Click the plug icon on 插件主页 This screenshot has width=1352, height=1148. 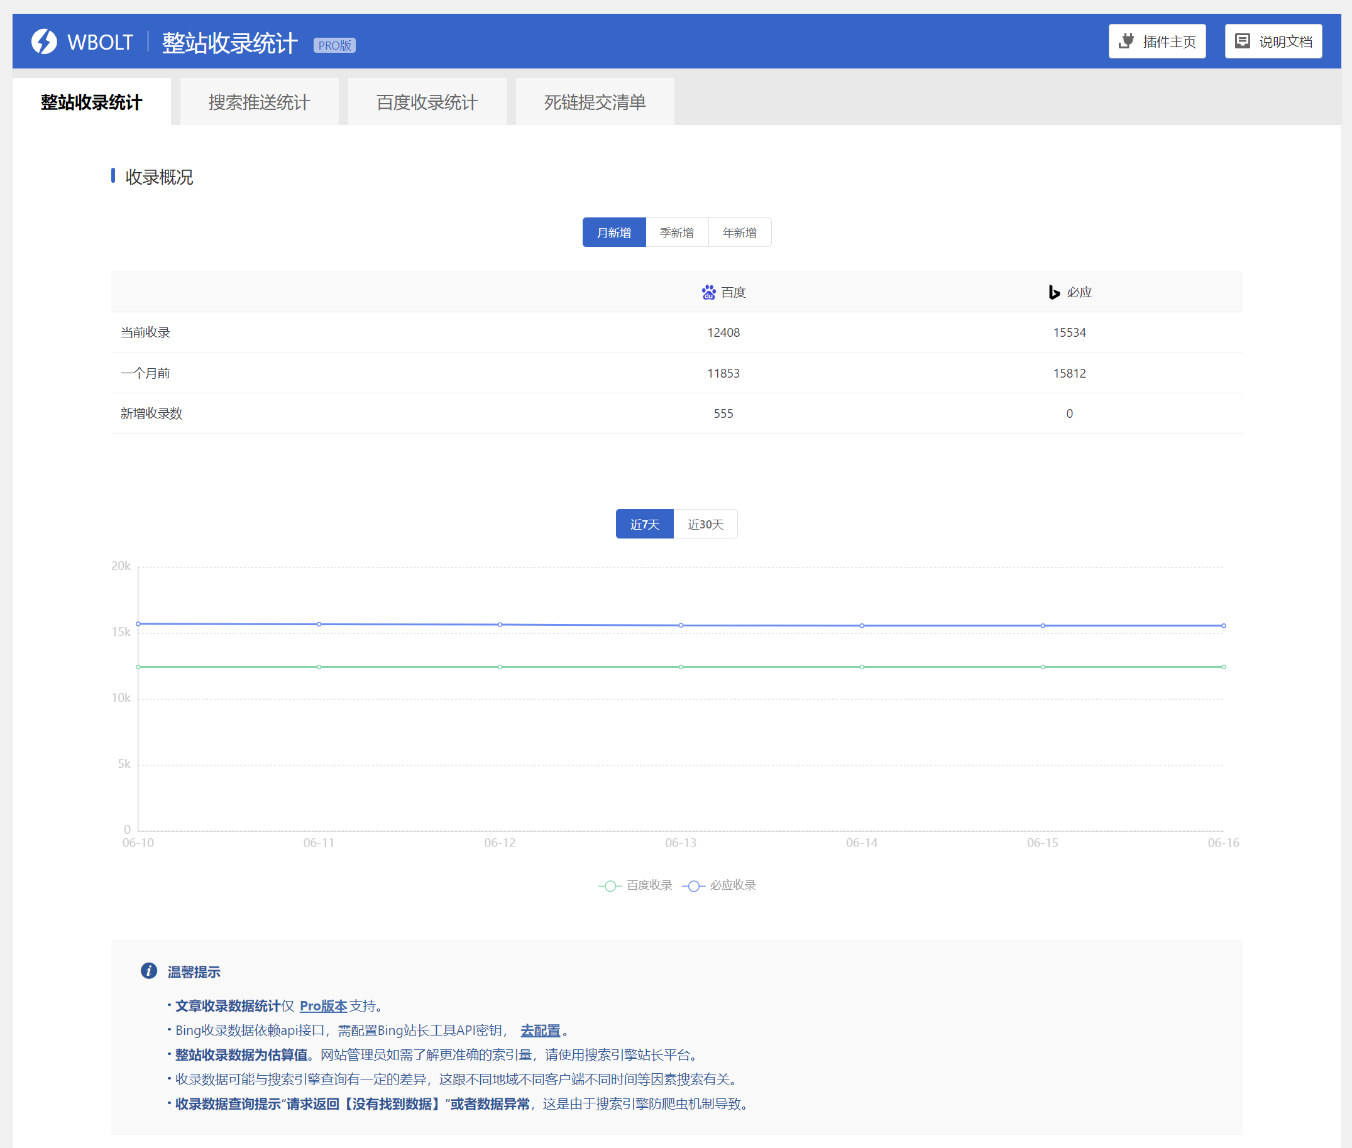point(1126,41)
